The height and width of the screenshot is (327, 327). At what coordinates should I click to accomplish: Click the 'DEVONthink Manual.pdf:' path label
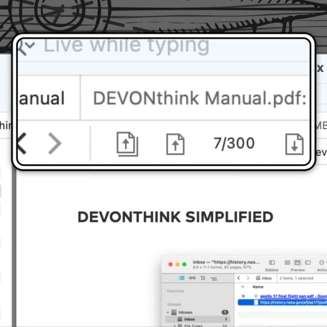click(199, 98)
